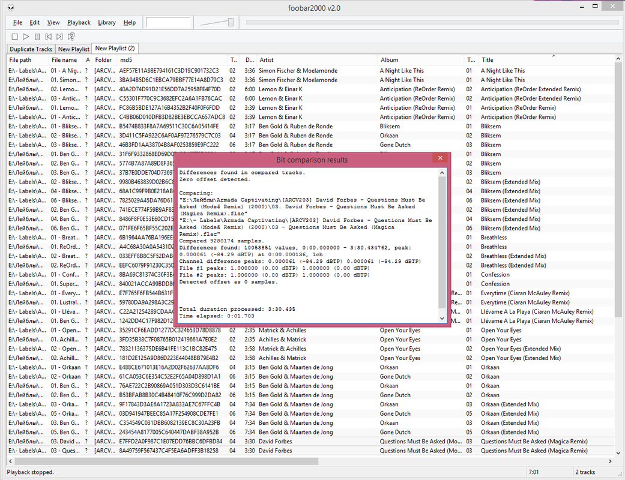Viewport: 625px width, 480px height.
Task: Sort by the File name column header
Action: tap(66, 60)
